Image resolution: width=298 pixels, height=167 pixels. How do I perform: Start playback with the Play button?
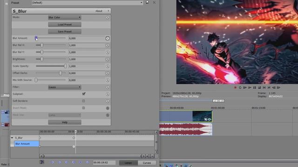pos(250,88)
